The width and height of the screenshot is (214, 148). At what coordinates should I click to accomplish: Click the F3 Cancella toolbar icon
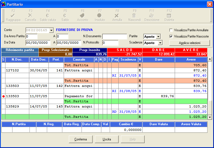click(30, 15)
